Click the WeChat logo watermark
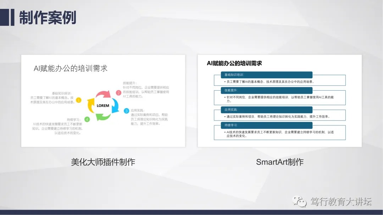 [300, 202]
